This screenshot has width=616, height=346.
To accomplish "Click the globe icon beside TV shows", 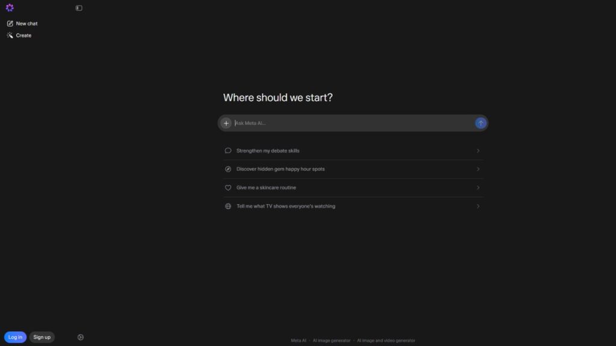I will point(228,206).
